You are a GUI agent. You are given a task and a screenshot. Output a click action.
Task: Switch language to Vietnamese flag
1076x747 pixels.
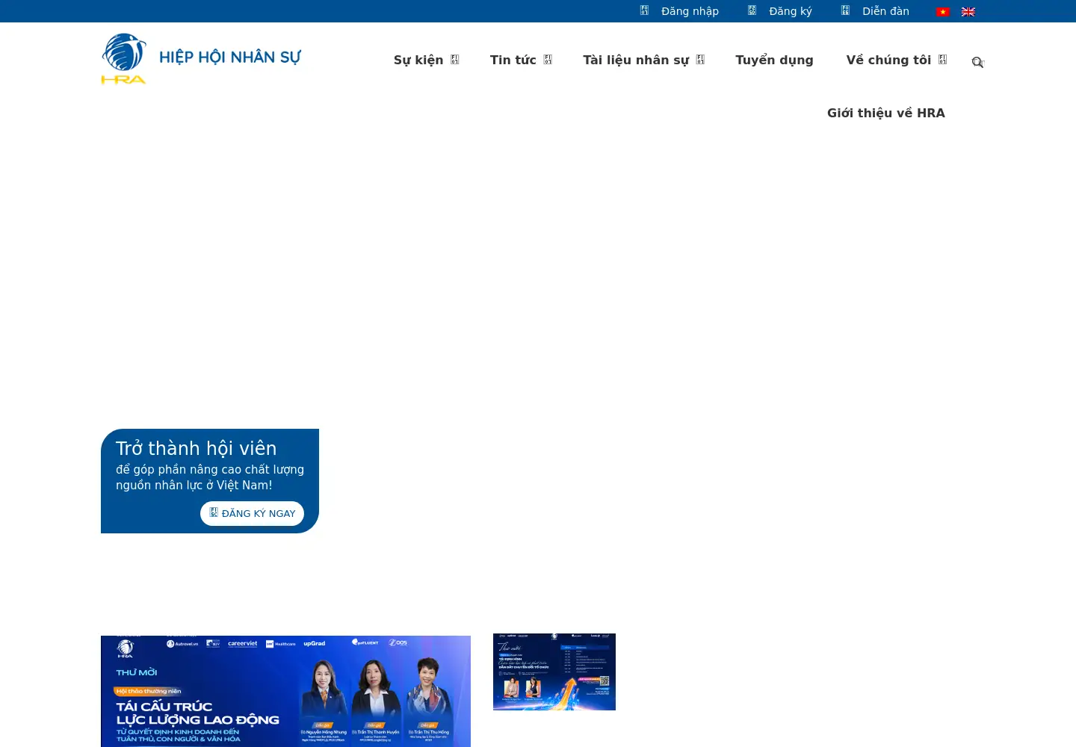click(x=943, y=12)
